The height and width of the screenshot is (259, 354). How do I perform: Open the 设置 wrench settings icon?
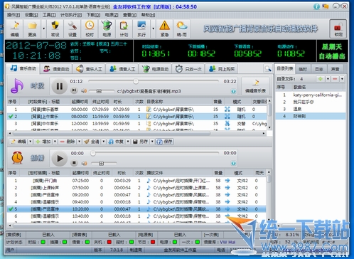[73, 28]
